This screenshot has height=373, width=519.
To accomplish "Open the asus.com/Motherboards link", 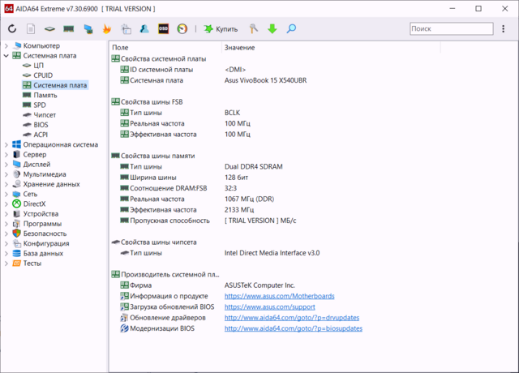I will point(279,296).
